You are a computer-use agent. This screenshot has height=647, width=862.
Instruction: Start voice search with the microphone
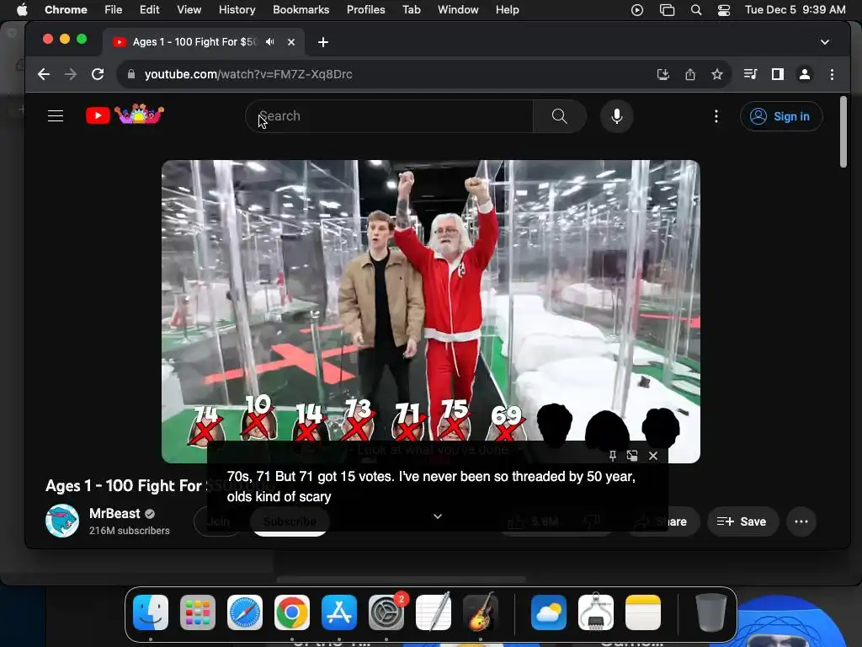[x=617, y=116]
